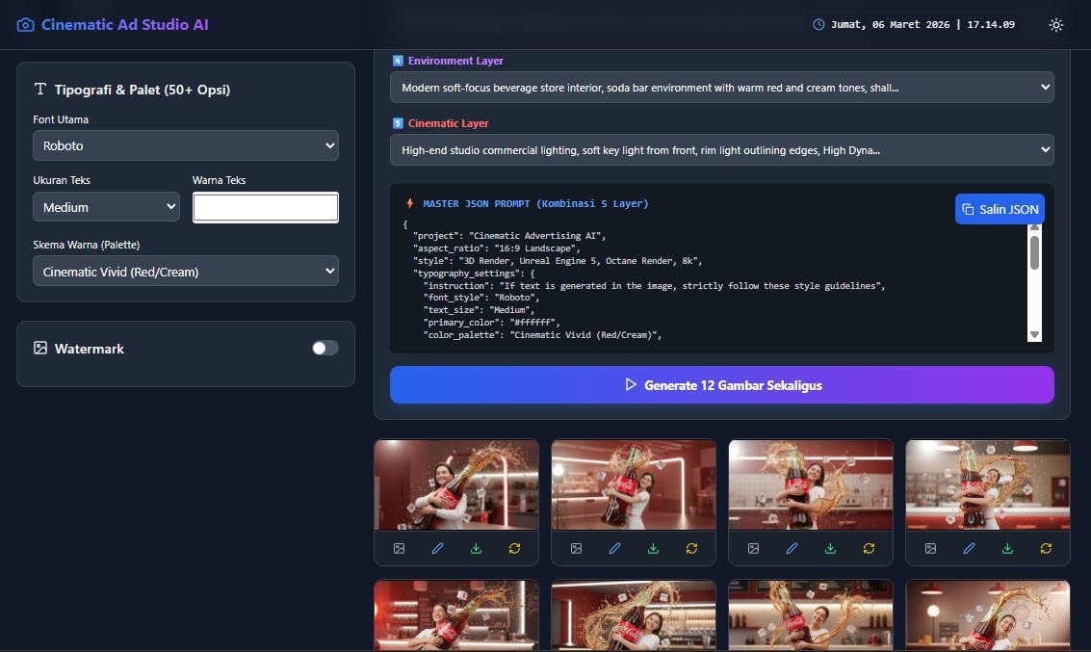Regenerate the fourth top-row generated image
1091x652 pixels.
[x=1046, y=548]
